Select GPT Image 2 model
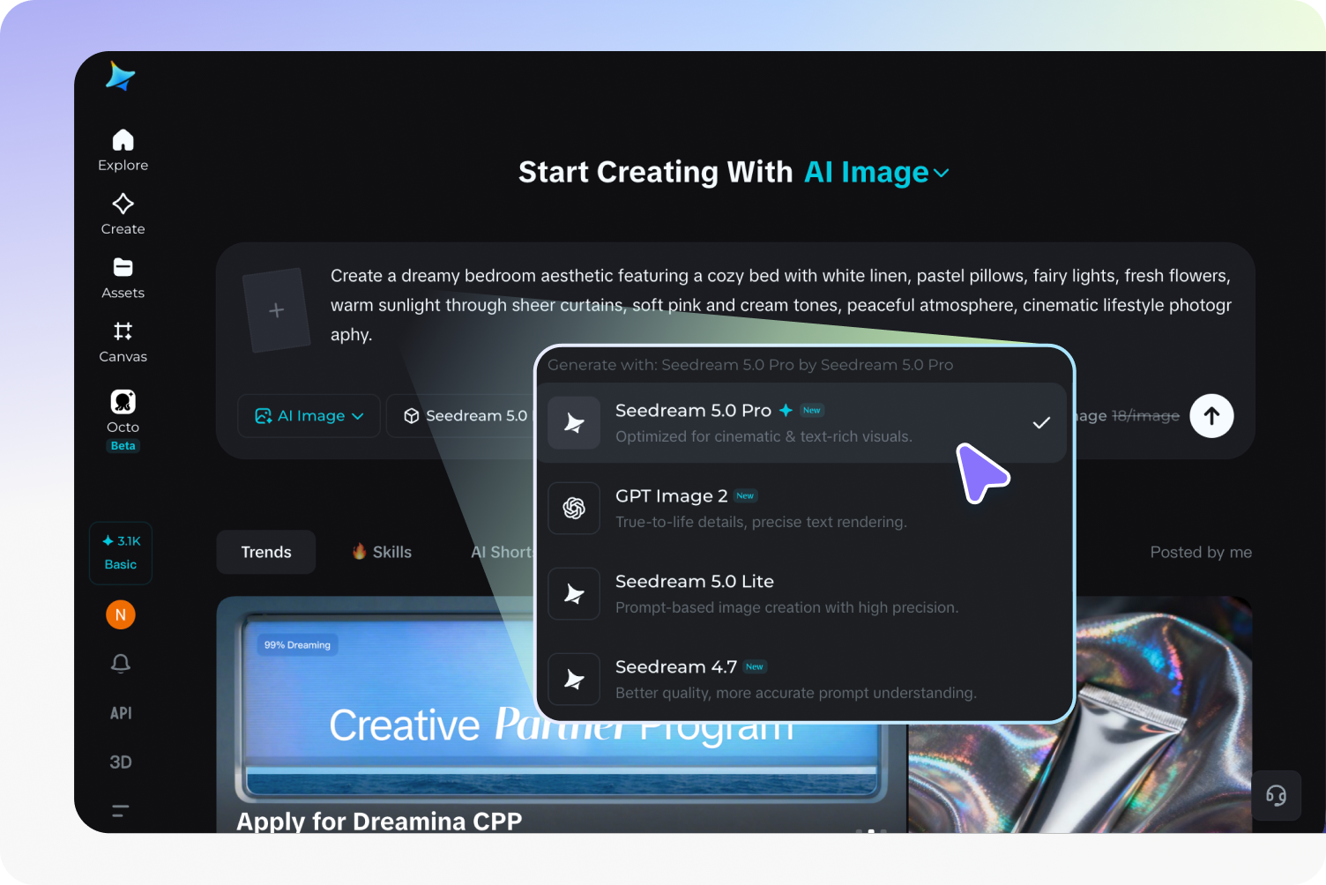 pos(801,509)
